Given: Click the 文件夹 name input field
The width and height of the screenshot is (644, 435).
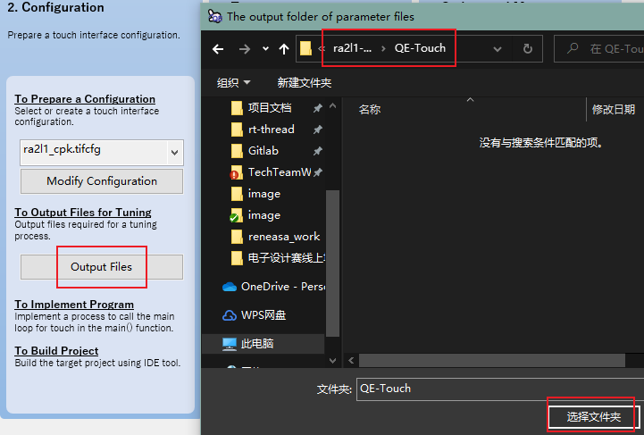Looking at the screenshot, I should click(x=496, y=389).
